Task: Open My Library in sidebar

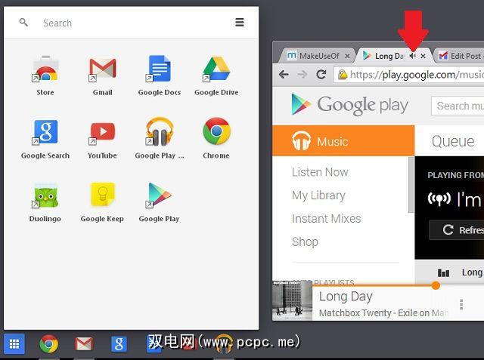Action: 318,195
